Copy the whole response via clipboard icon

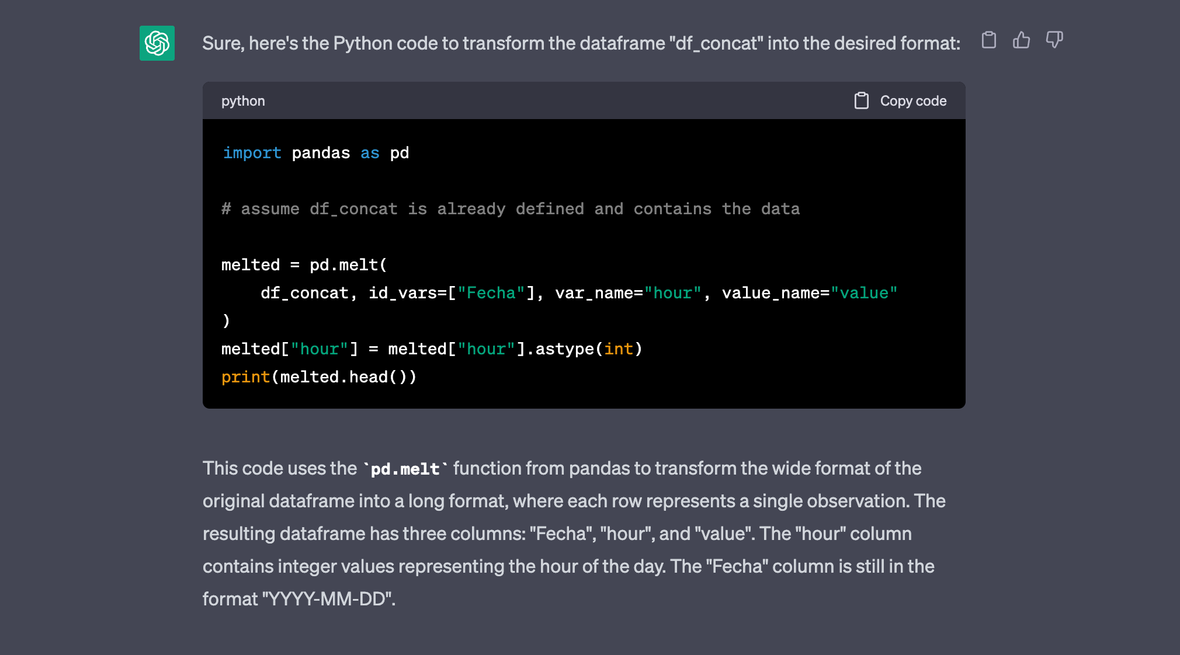(989, 40)
